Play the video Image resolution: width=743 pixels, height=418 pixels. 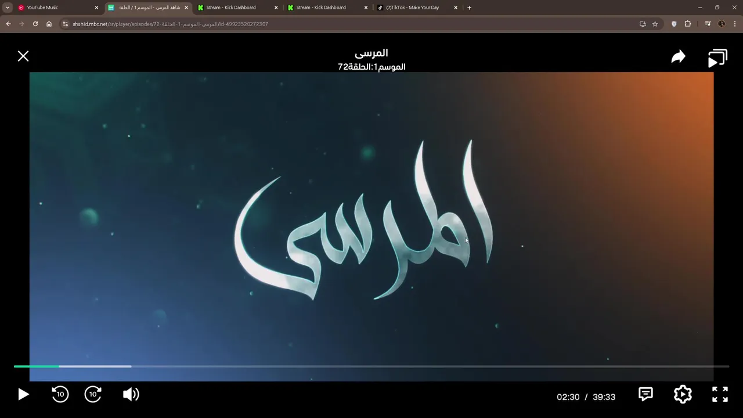(23, 395)
